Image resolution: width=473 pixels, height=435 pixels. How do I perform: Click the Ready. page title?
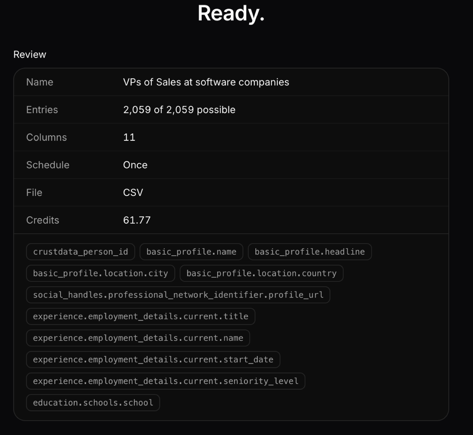click(231, 14)
